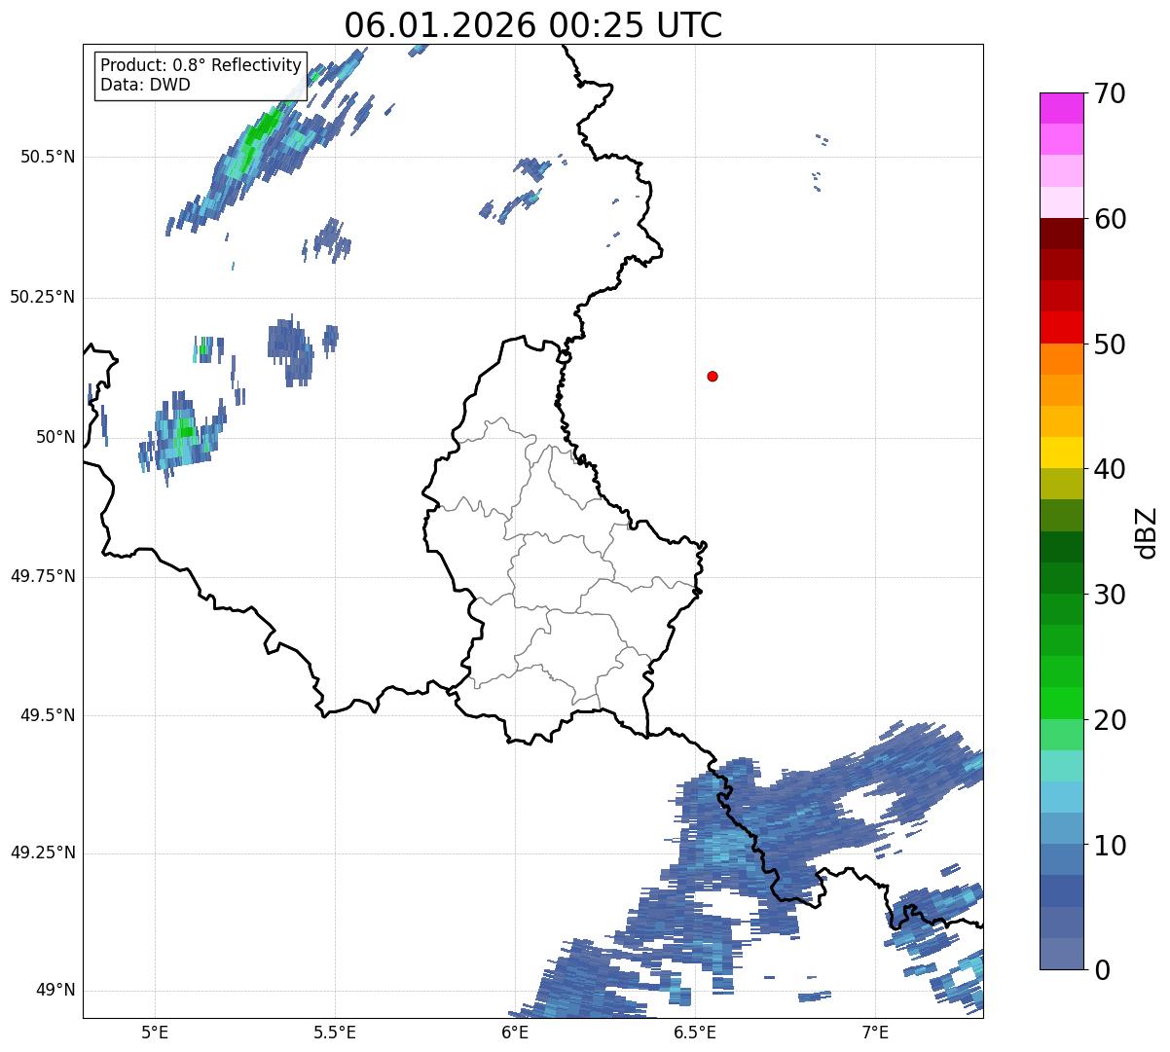Click the colorbar tick label '50'
This screenshot has height=1052, width=1170.
click(1111, 345)
